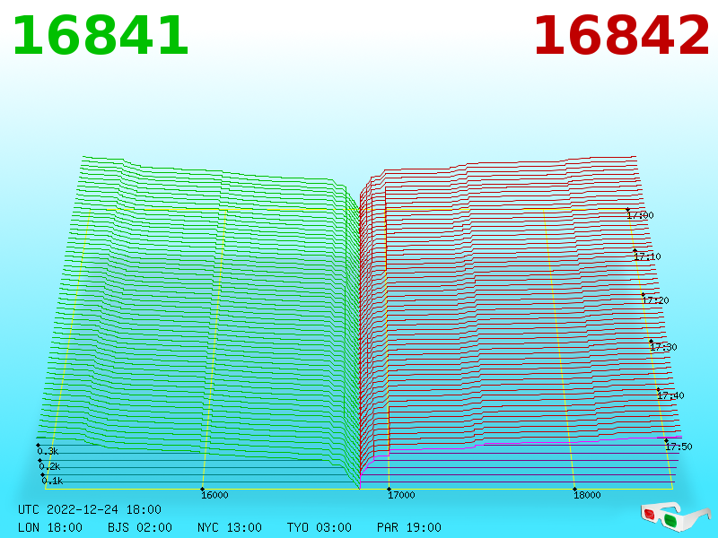
Task: Click the 3D glasses icon
Action: [676, 516]
